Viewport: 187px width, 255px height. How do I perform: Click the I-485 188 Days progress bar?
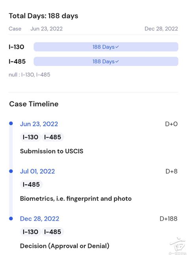106,61
